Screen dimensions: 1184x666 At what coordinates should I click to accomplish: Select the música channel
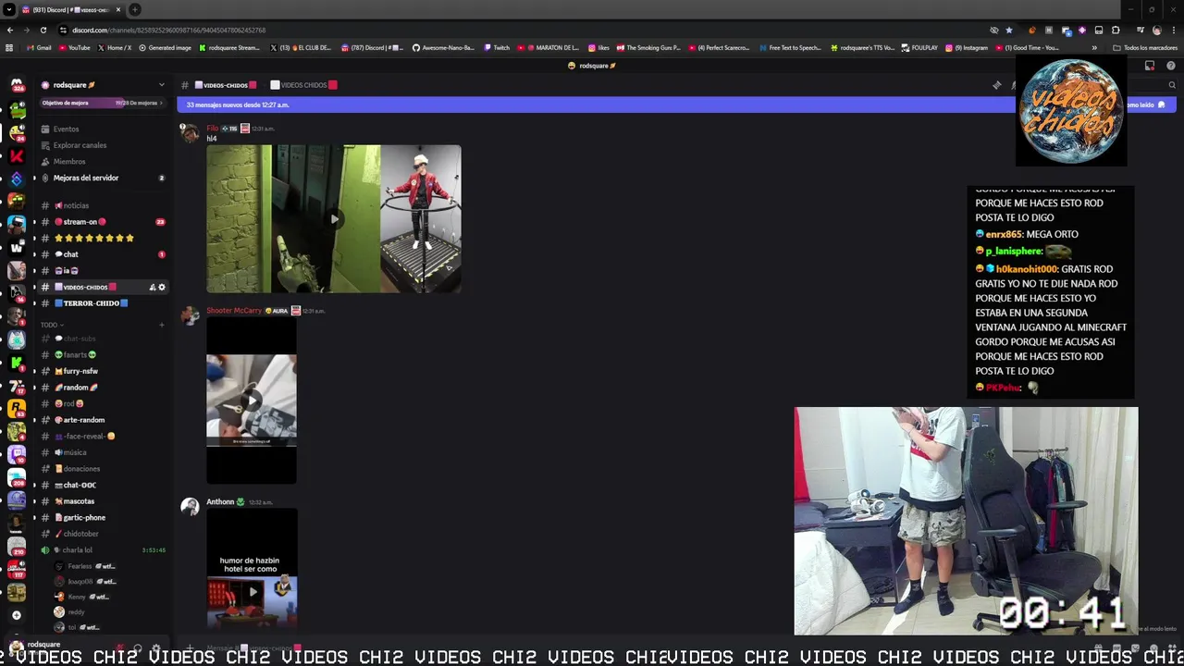[x=104, y=452]
